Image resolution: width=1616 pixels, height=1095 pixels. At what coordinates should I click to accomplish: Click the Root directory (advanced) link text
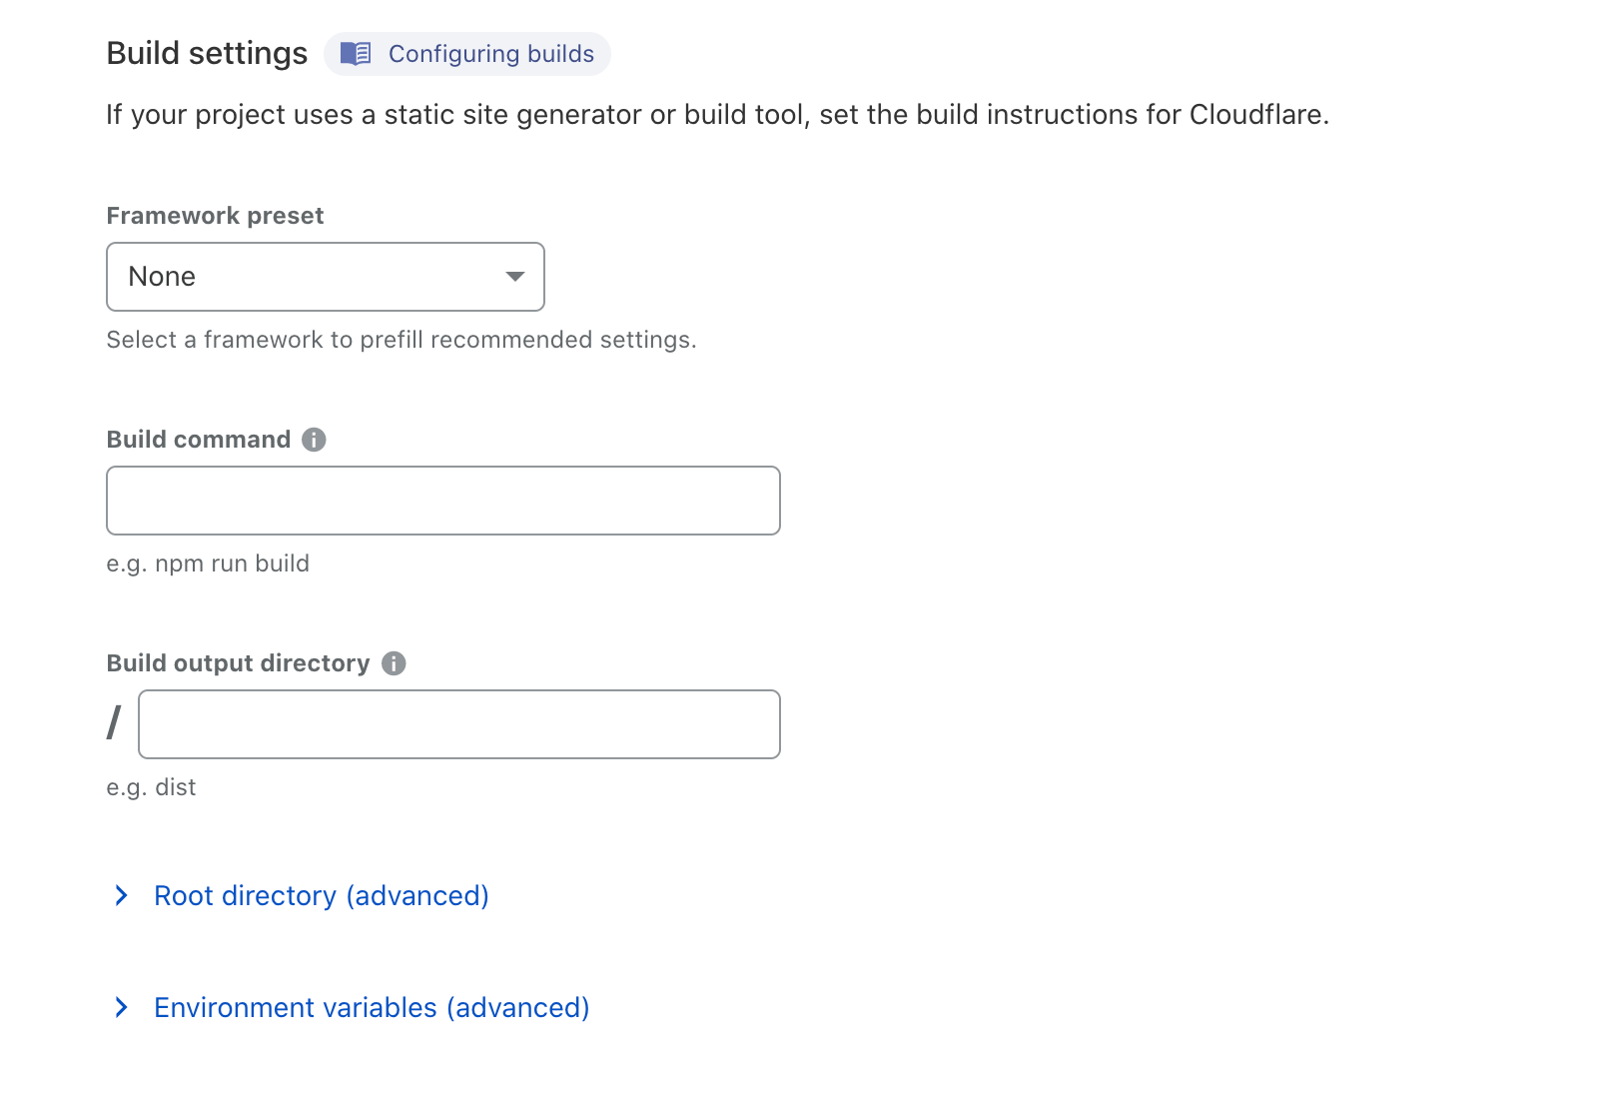point(321,895)
